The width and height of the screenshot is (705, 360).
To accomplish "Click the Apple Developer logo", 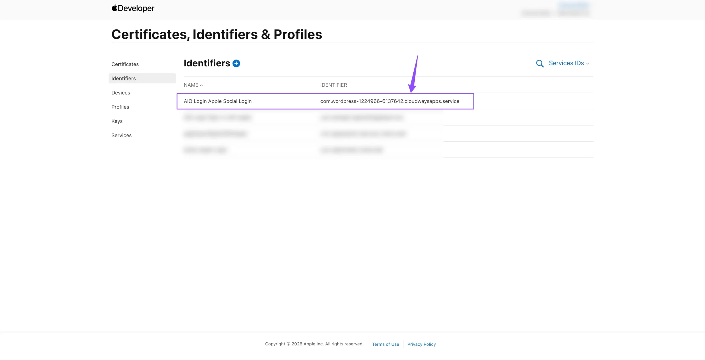I will pos(133,8).
